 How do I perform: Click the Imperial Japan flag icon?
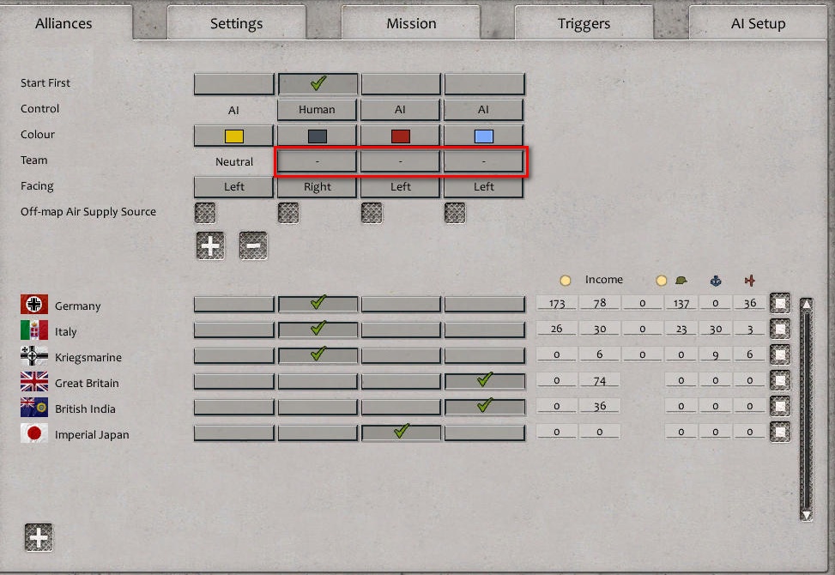click(x=34, y=433)
